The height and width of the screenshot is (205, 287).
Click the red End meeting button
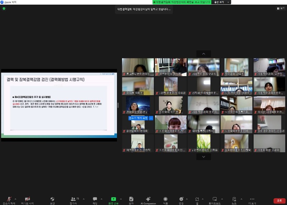278,201
